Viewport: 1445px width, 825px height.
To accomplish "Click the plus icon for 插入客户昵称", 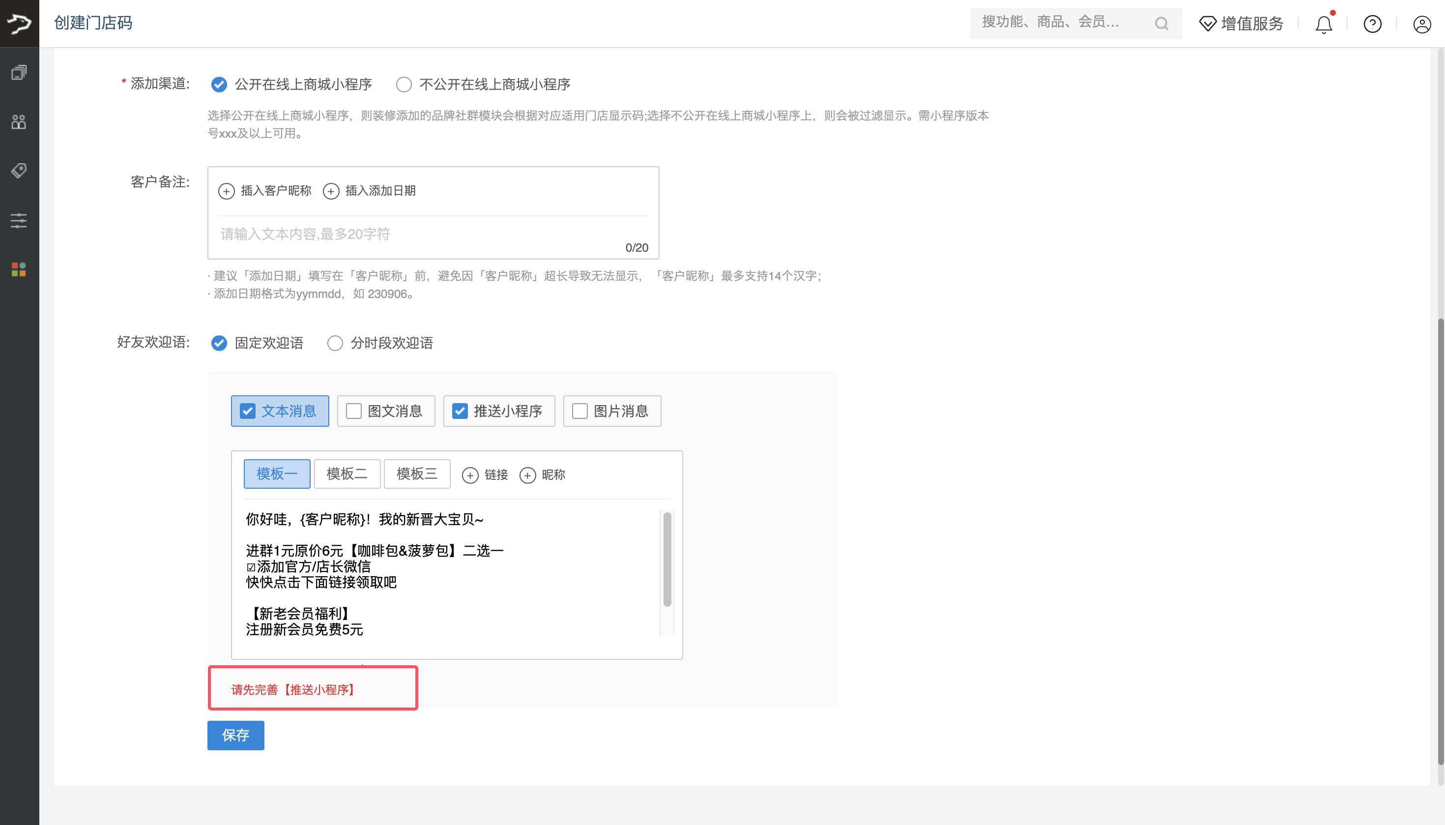I will click(x=226, y=191).
